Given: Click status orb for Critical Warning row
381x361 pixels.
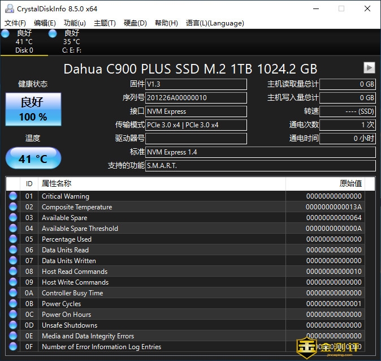Looking at the screenshot, I should click(x=13, y=196).
